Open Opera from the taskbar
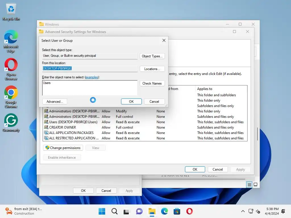The image size is (291, 218). (190, 211)
